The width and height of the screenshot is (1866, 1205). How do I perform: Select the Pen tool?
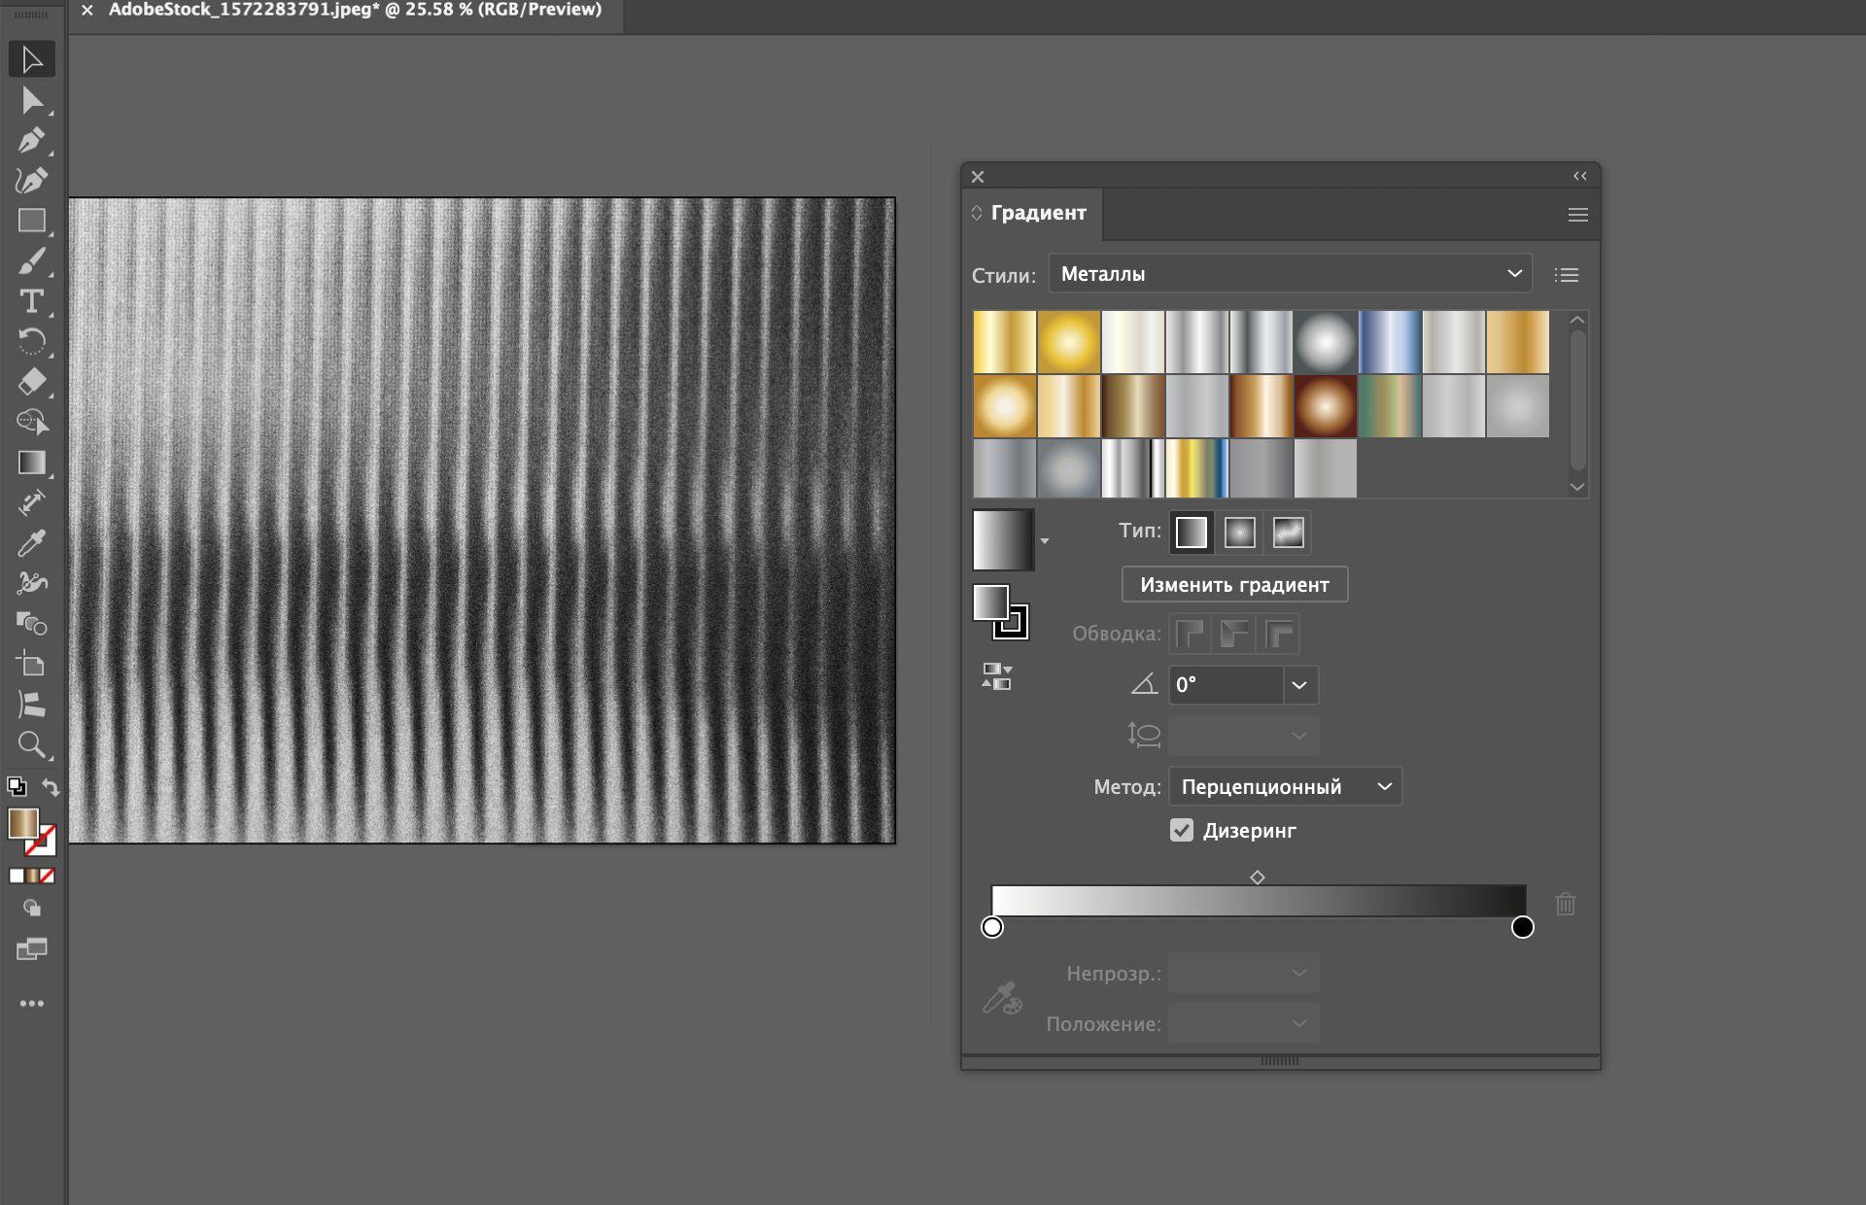tap(31, 141)
